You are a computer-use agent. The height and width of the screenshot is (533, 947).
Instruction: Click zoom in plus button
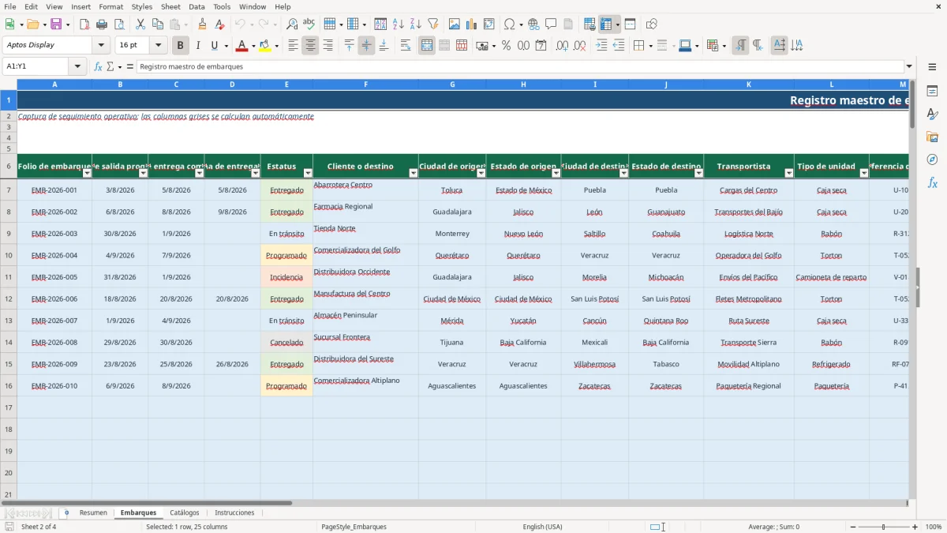915,527
